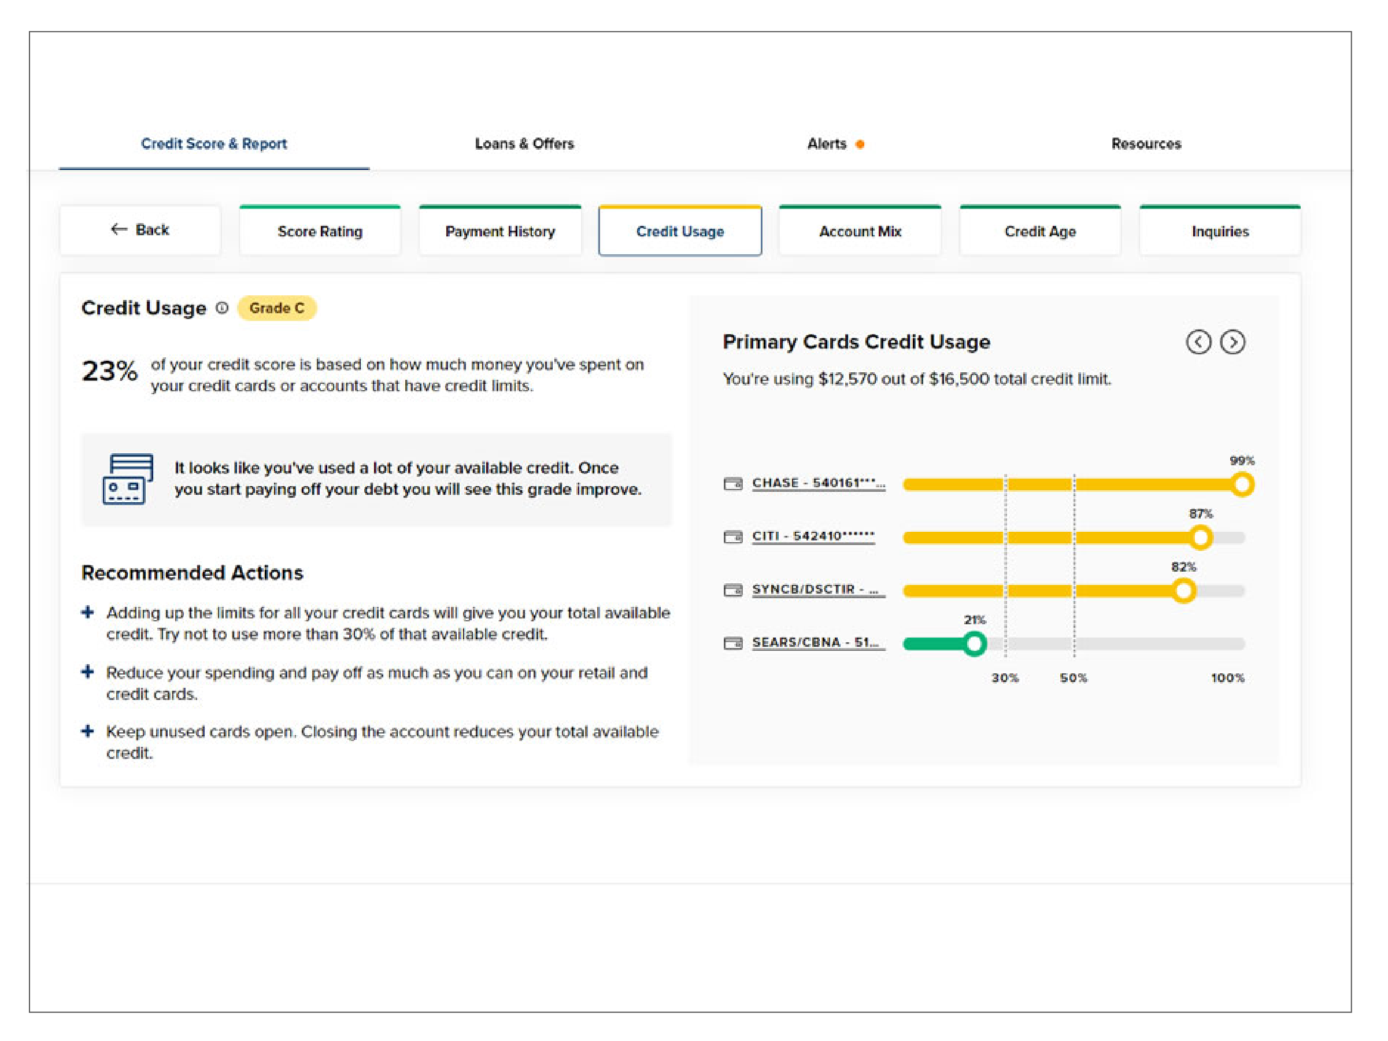This screenshot has width=1388, height=1041.
Task: Select the Score Rating tab
Action: (320, 230)
